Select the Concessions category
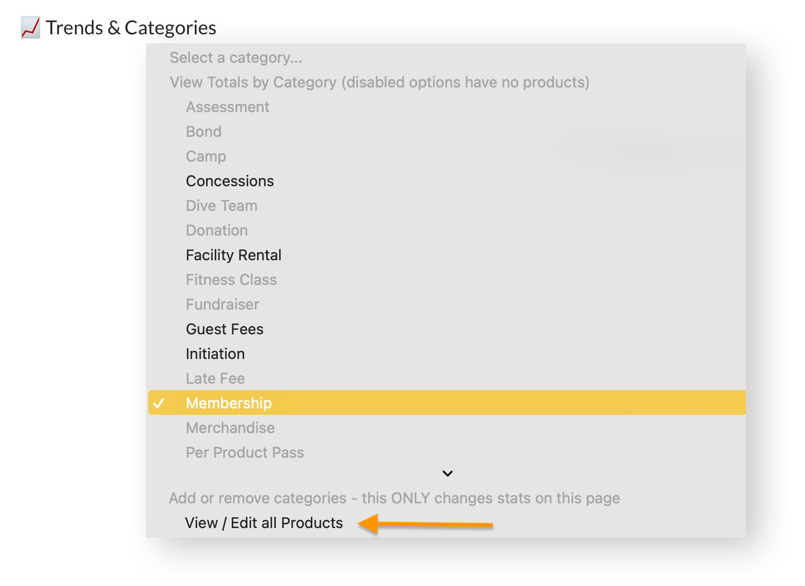This screenshot has height=586, width=805. tap(230, 181)
